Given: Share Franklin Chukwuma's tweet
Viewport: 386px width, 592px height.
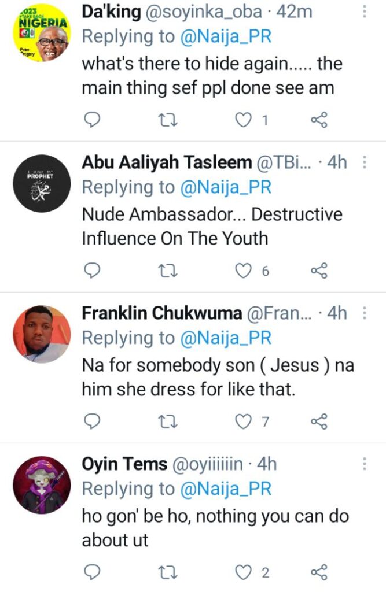Looking at the screenshot, I should (x=319, y=421).
